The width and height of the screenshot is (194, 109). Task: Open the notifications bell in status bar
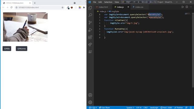pos(191,108)
